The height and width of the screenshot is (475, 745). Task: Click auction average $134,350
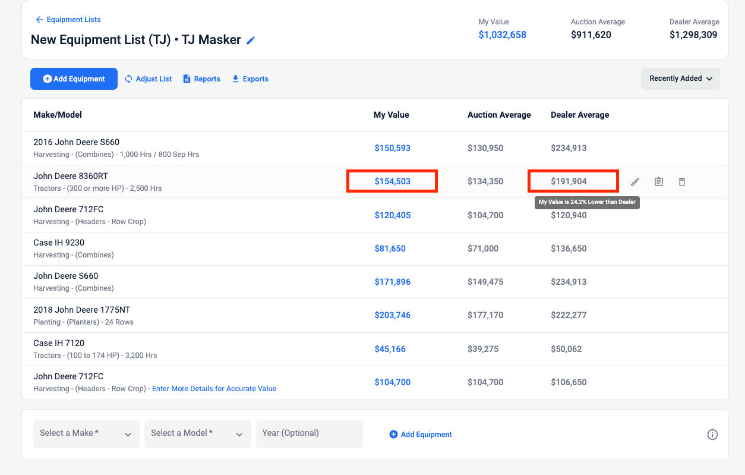click(485, 181)
